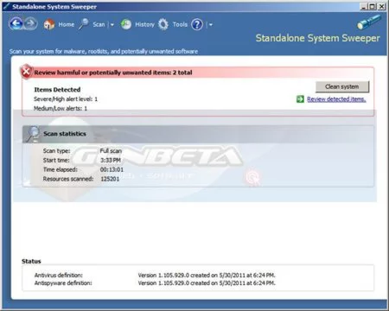Click the 'Status' heading

(31, 261)
